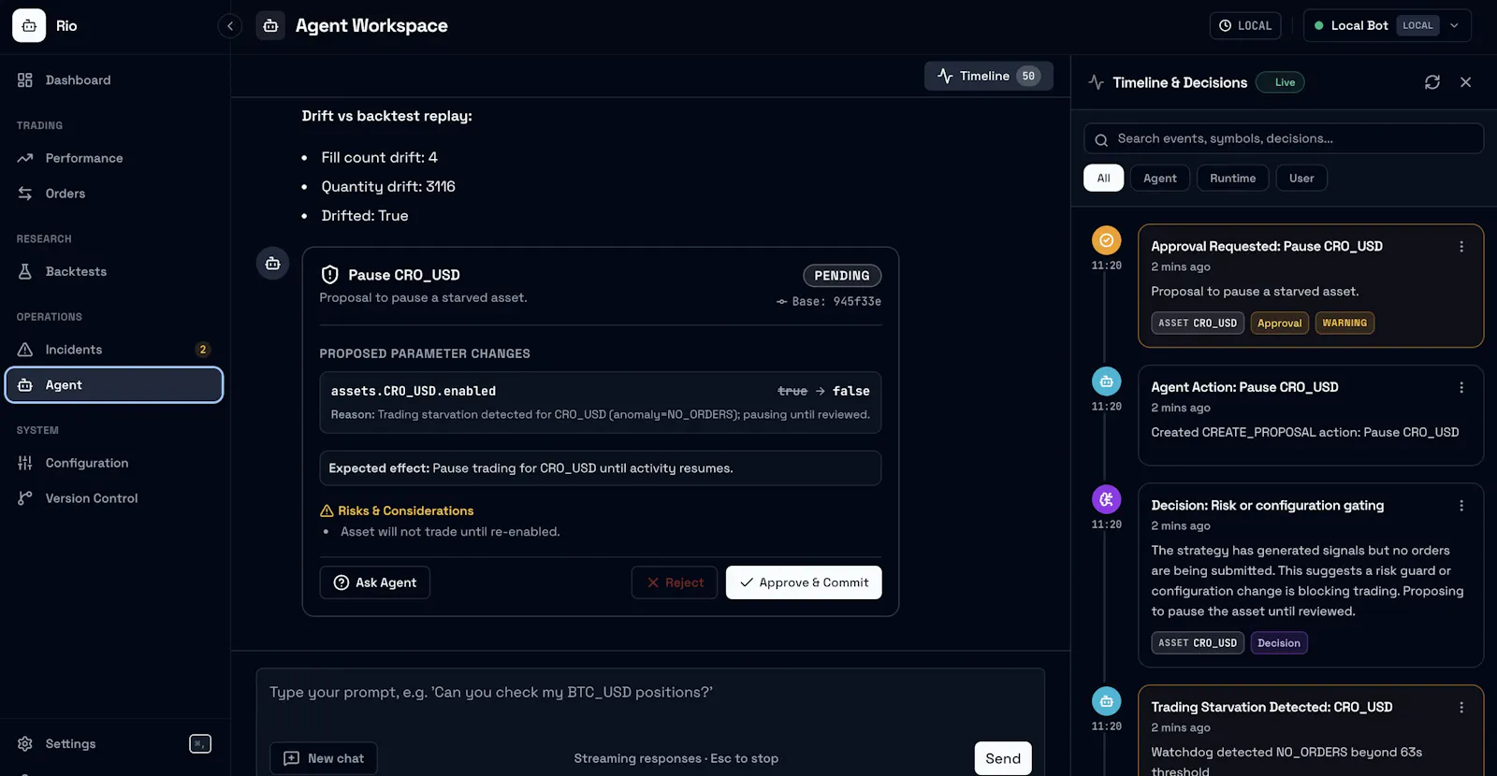Image resolution: width=1497 pixels, height=776 pixels.
Task: Toggle the Timeline panel button
Action: point(989,77)
